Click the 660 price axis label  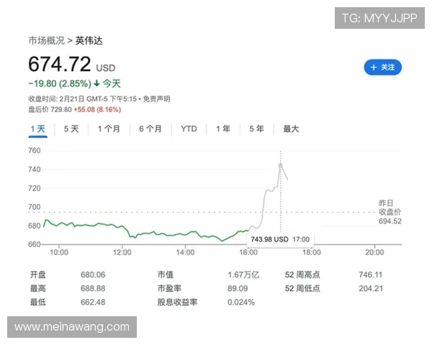[35, 244]
